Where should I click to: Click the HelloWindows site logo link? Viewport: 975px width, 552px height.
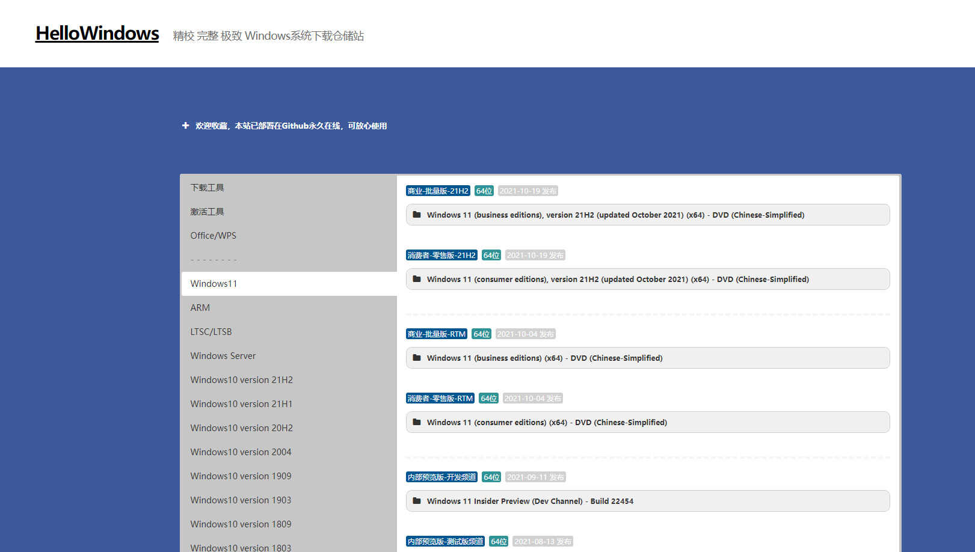(x=97, y=33)
